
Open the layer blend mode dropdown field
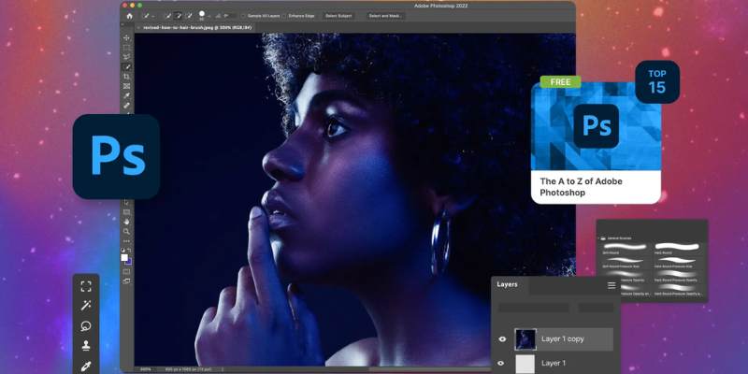coord(533,308)
